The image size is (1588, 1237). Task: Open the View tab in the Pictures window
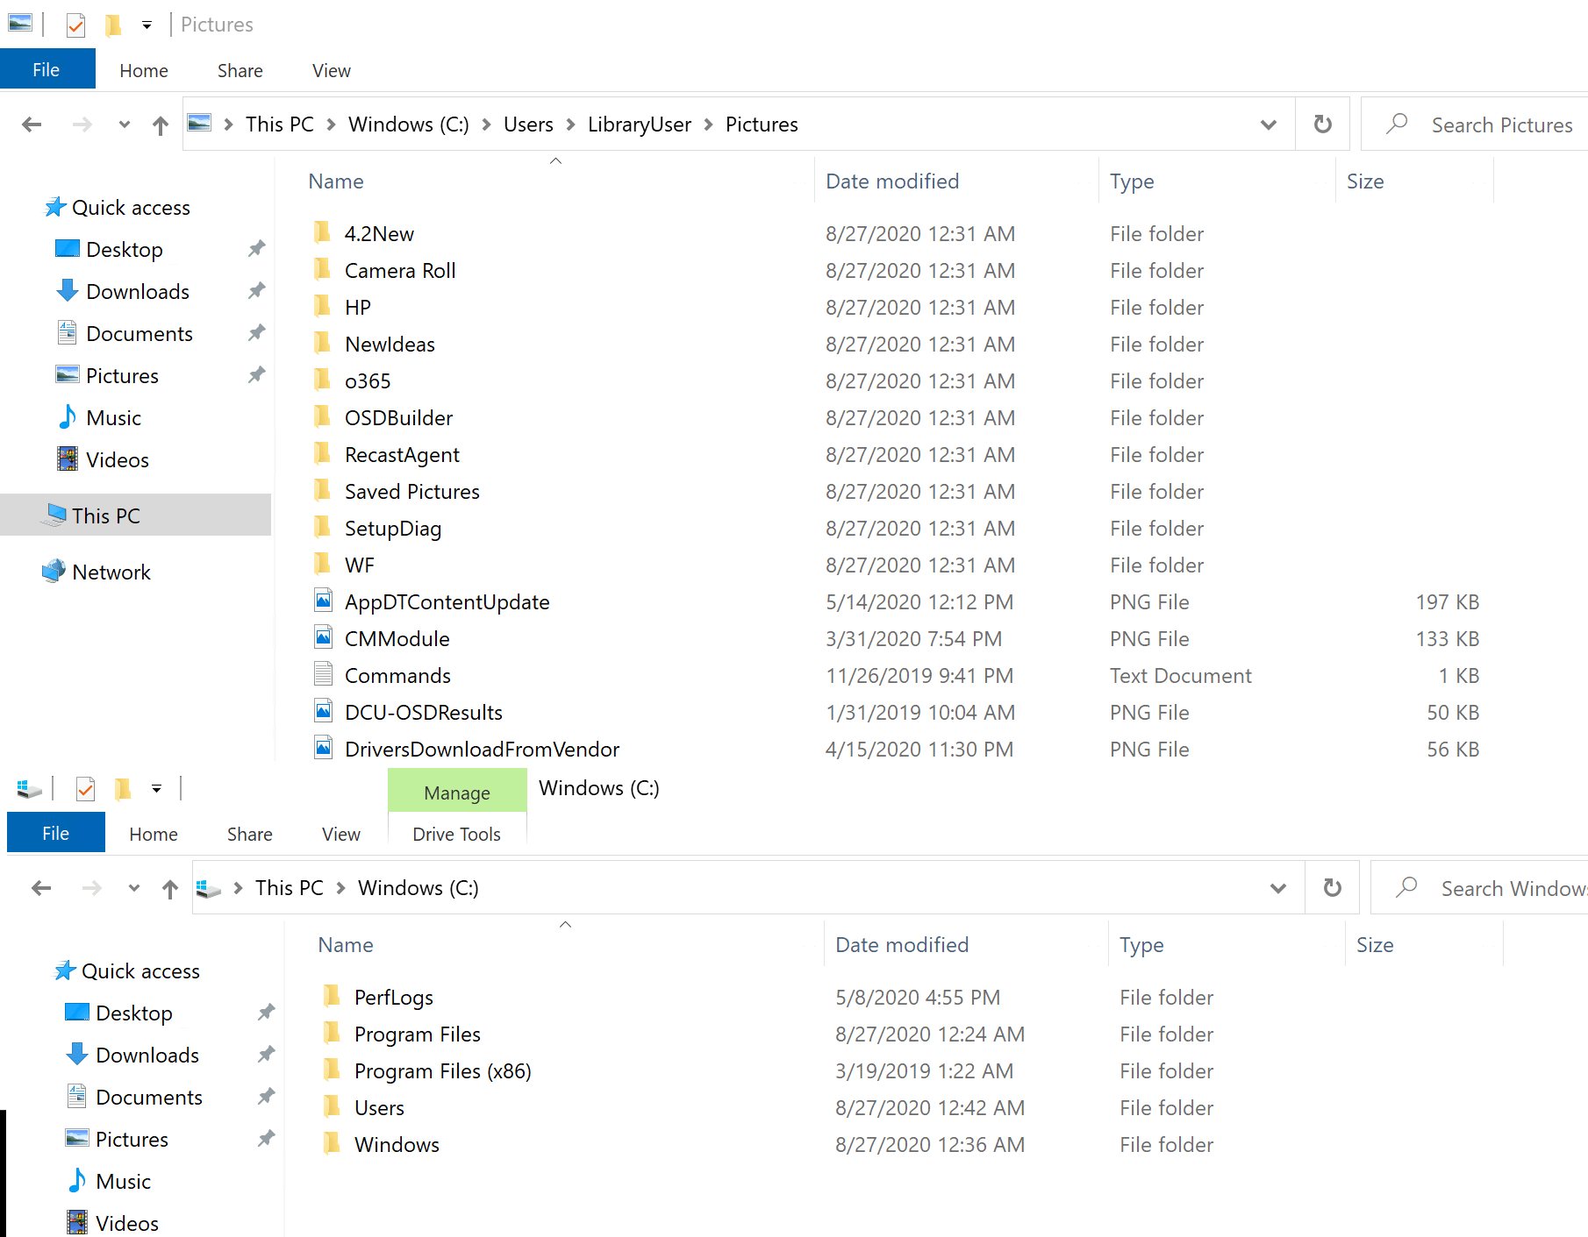point(331,71)
